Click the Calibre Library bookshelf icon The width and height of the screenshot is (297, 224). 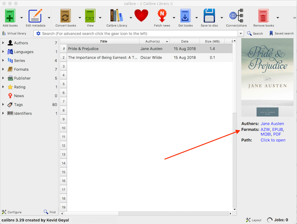pyautogui.click(x=117, y=16)
